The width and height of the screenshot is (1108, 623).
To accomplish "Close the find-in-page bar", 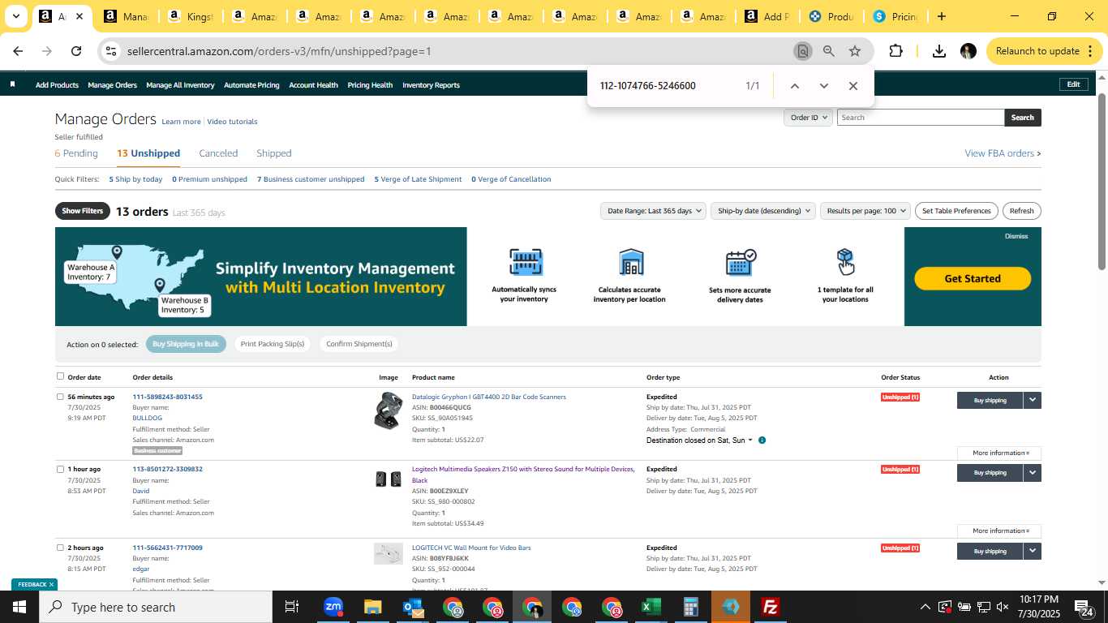I will 853,86.
